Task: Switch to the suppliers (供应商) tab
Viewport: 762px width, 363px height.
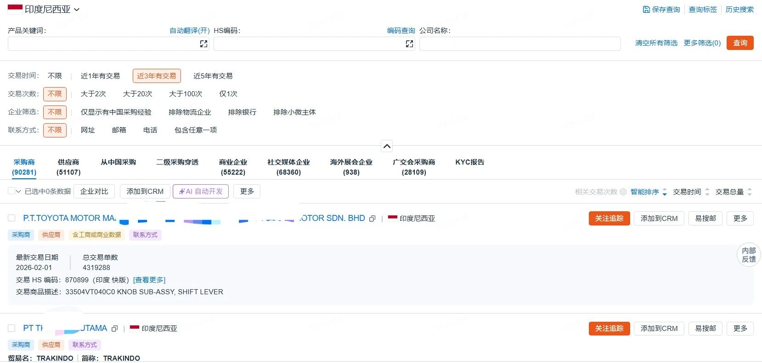Action: pyautogui.click(x=68, y=167)
